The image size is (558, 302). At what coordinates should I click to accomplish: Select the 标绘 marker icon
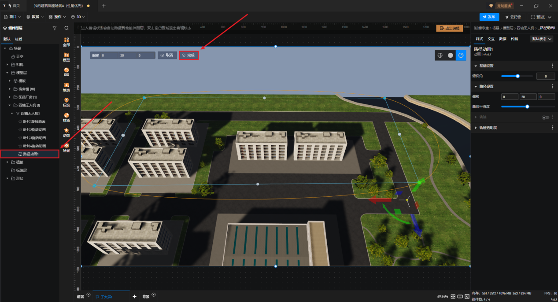67,102
